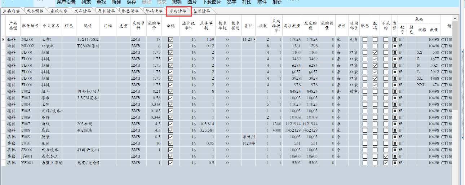The width and height of the screenshot is (465, 185).
Task: Open the 成品清单 tab
Action: point(83,11)
